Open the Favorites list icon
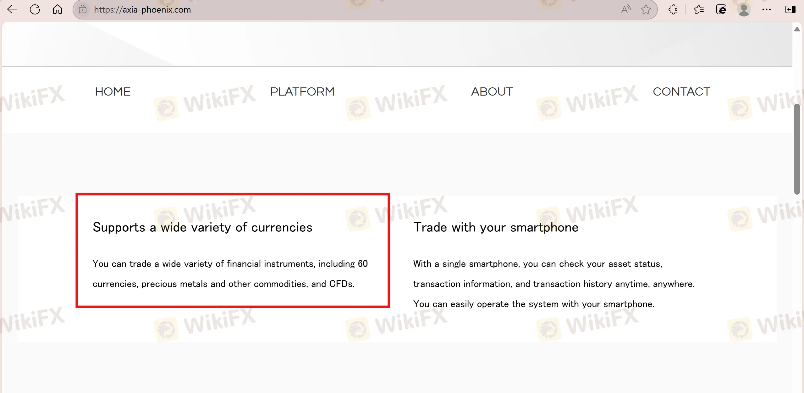Image resolution: width=804 pixels, height=393 pixels. tap(698, 9)
